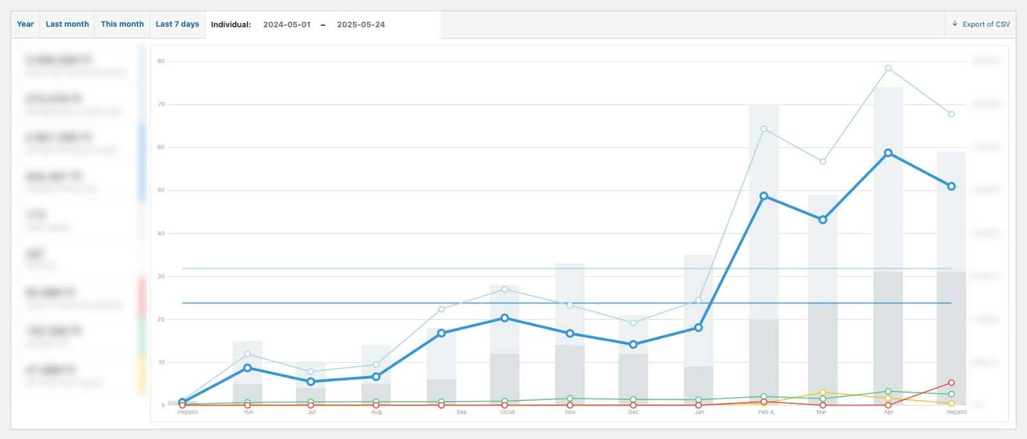Click the green data point above Apr
1027x439 pixels.
click(x=888, y=392)
